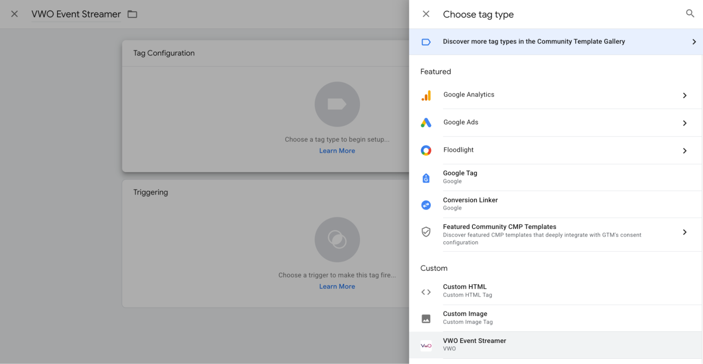This screenshot has width=703, height=364.
Task: Select the Google Ads logo icon
Action: 426,123
